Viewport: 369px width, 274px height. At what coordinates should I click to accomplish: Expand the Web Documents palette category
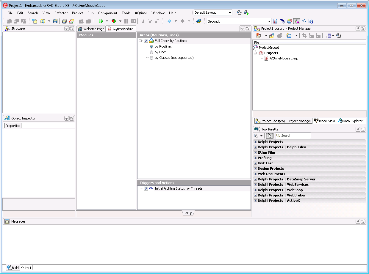tap(255, 174)
